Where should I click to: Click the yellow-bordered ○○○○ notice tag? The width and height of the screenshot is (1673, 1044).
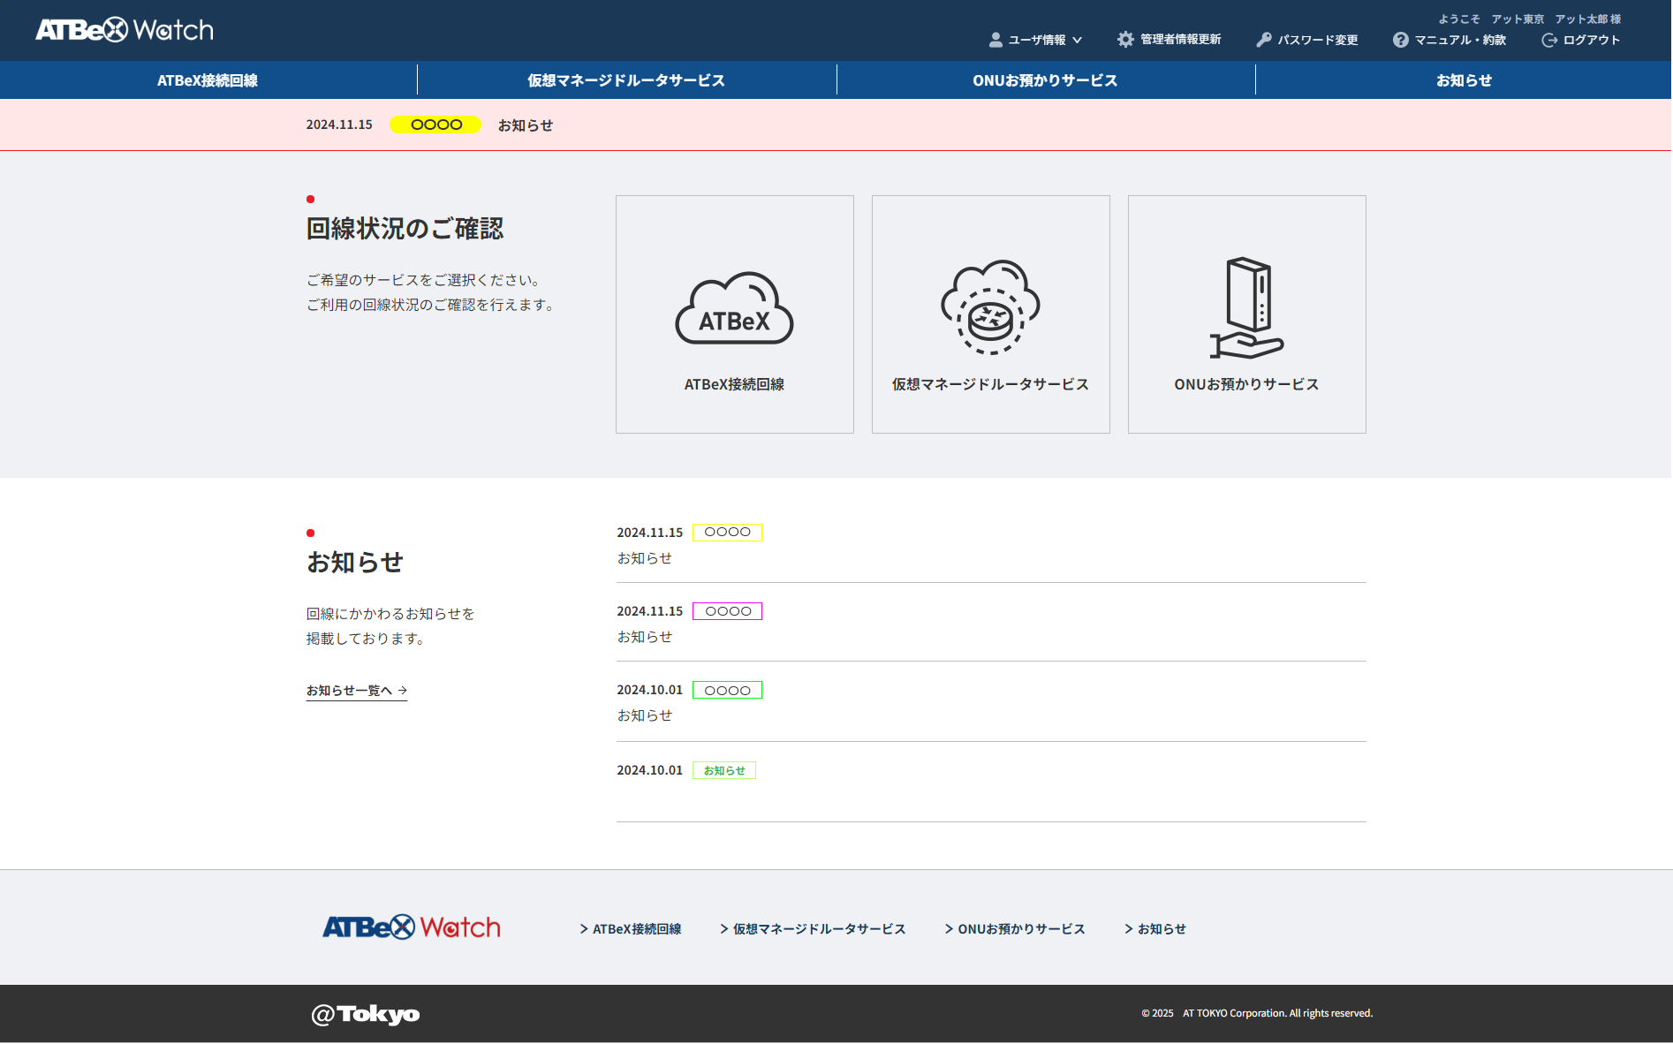point(727,533)
